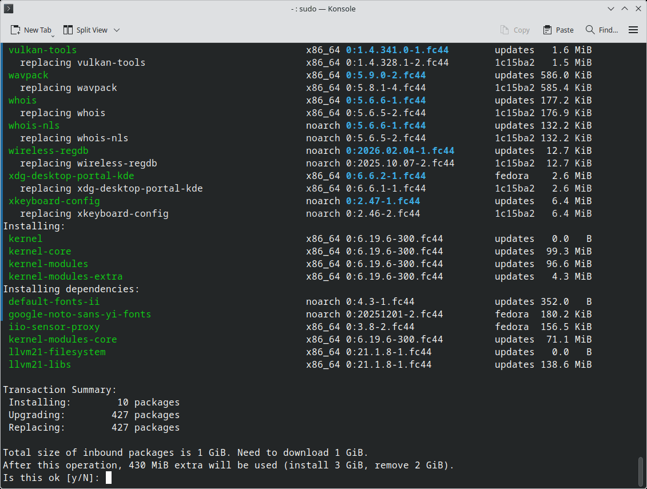Click the wireless-regdb version 2026.02.04-1.fc44
Viewport: 647px width, 489px height.
(400, 151)
